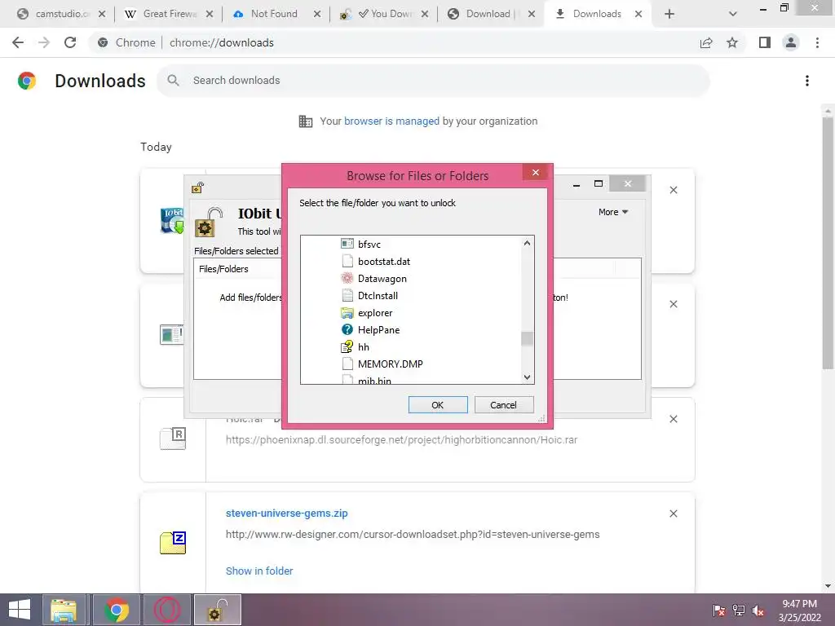Click the Action Center flag tray icon
Screen dimensions: 835x626
[719, 611]
